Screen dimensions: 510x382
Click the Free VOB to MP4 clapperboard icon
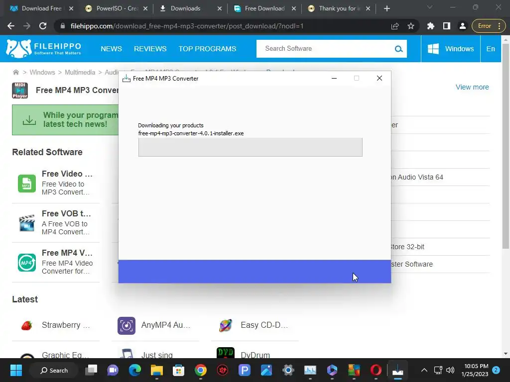point(27,223)
